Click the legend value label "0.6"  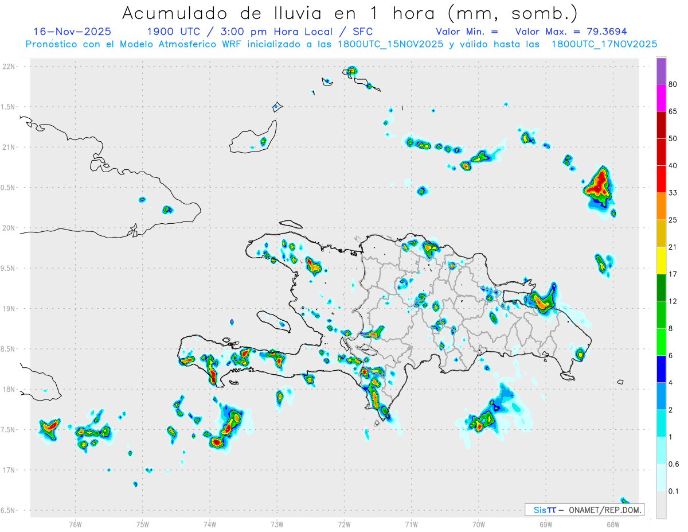click(674, 464)
